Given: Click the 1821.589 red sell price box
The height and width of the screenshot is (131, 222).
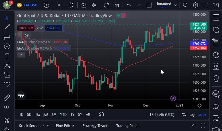Looking at the screenshot, I should (x=26, y=28).
